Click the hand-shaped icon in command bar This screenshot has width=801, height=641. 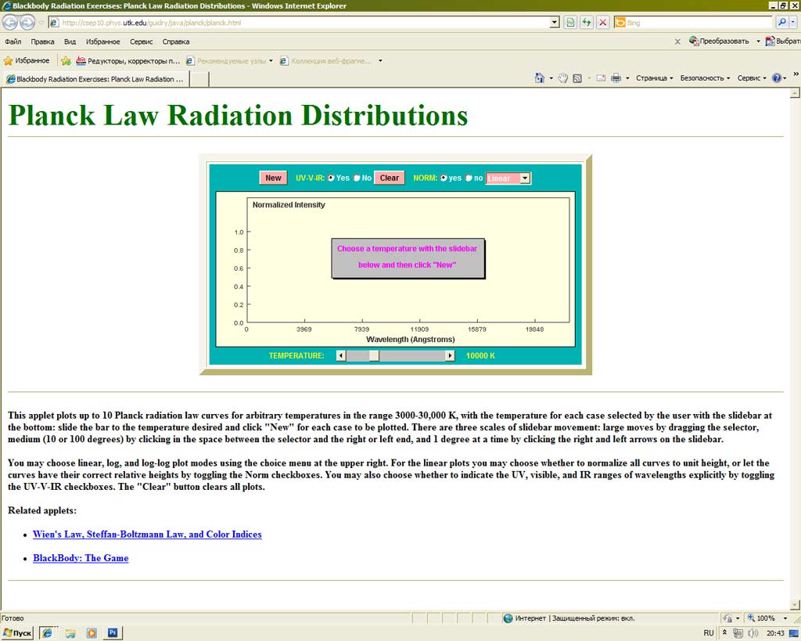coord(563,77)
